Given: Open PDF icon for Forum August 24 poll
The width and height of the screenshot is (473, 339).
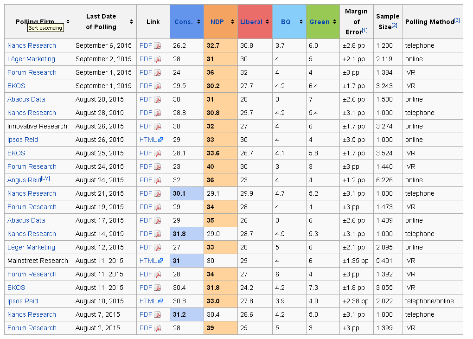Looking at the screenshot, I should point(158,167).
